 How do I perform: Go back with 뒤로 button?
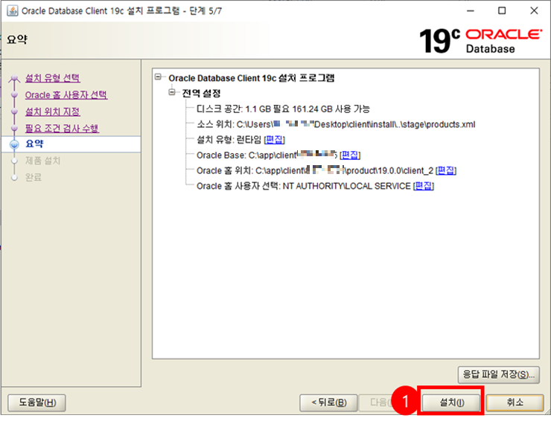coord(328,402)
